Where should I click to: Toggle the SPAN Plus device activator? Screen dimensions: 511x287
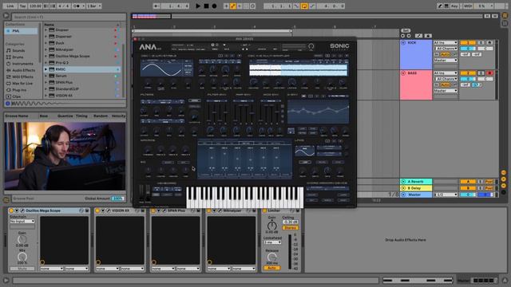click(153, 210)
